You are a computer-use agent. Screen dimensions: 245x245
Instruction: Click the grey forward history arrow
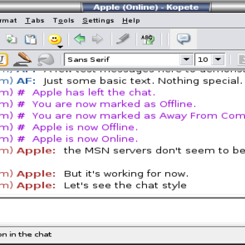coord(97,39)
